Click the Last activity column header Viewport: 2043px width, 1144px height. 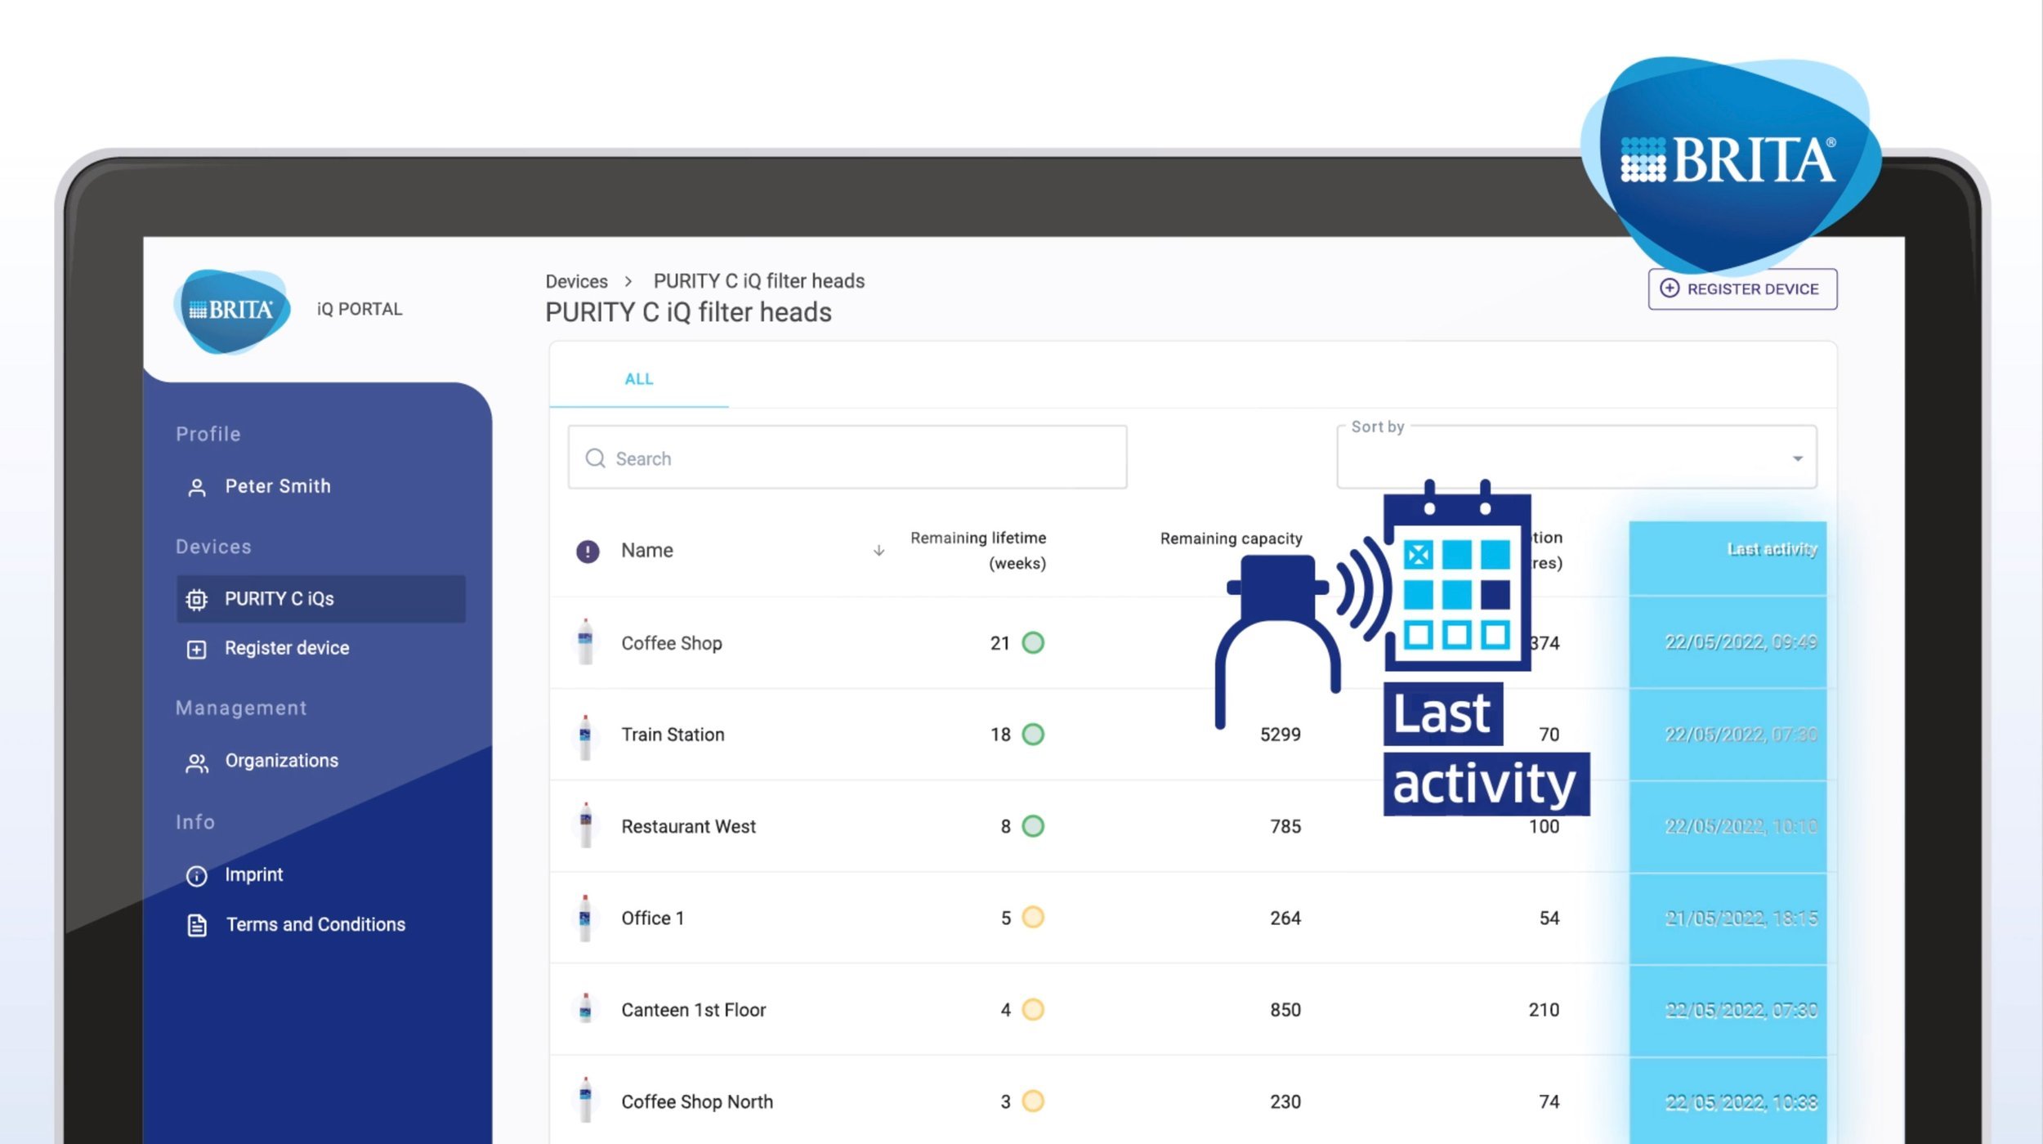tap(1772, 549)
